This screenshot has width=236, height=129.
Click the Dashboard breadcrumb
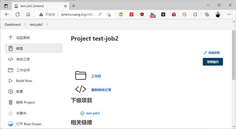(13, 24)
